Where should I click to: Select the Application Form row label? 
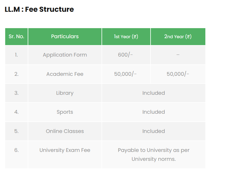pos(65,55)
